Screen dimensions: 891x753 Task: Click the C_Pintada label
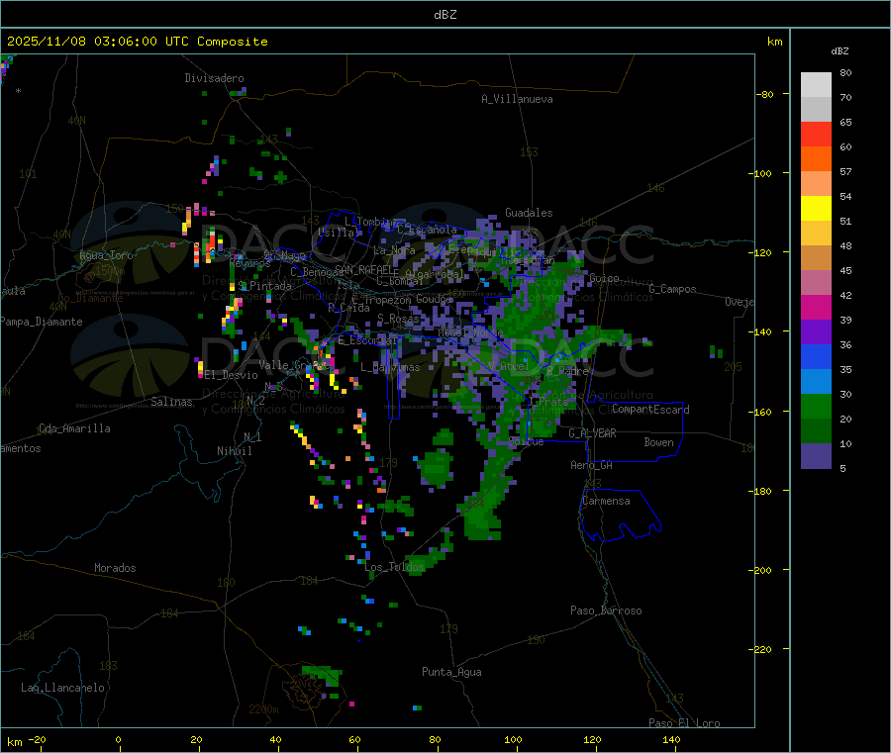click(x=264, y=286)
